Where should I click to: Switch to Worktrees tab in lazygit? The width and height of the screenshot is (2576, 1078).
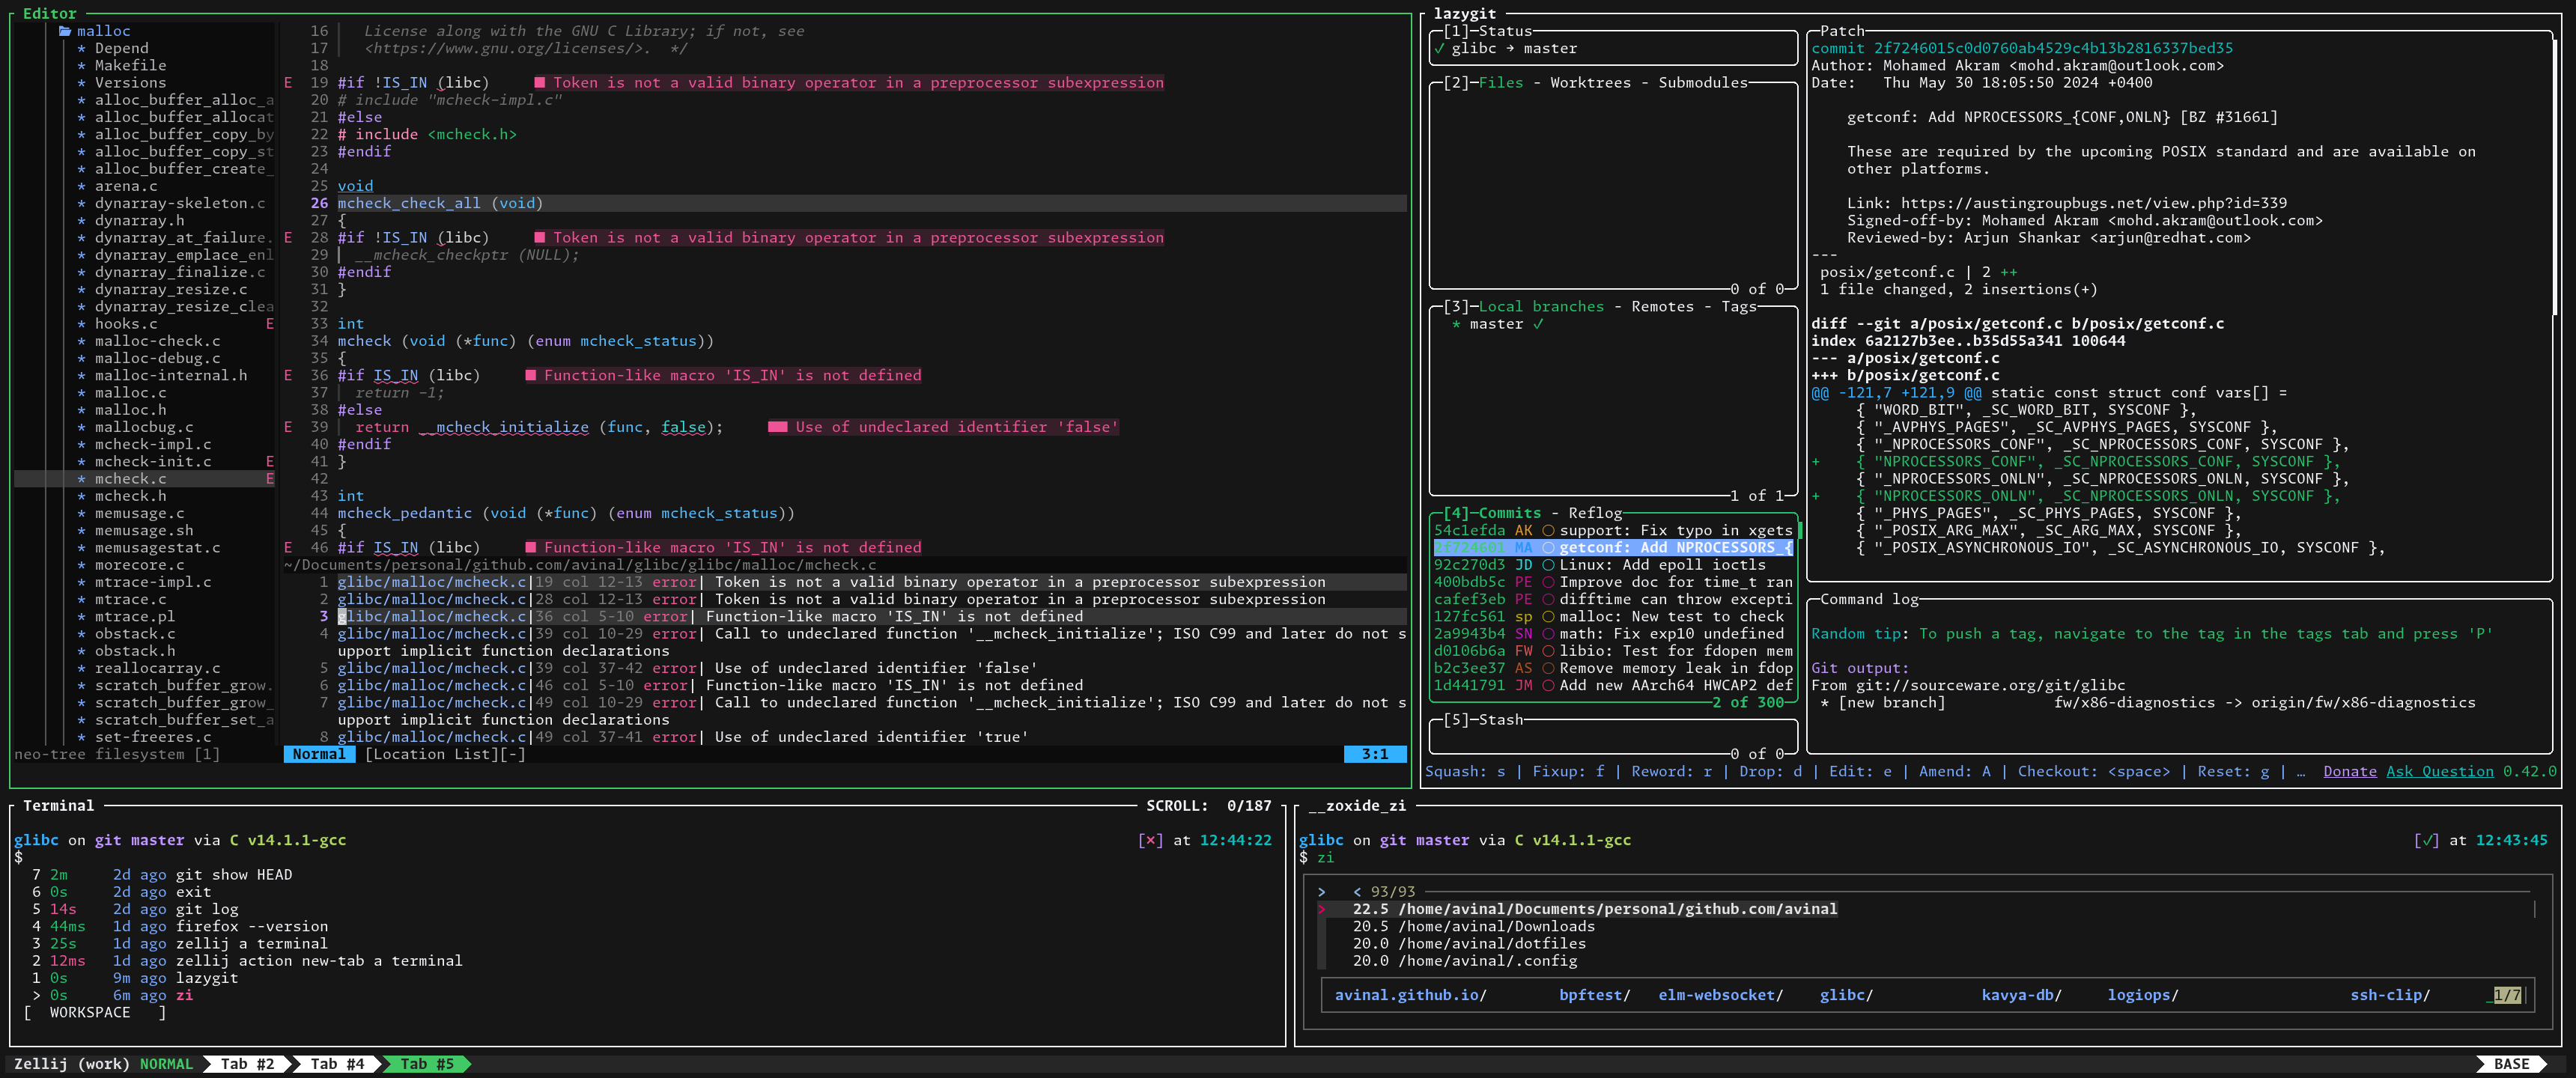(x=1590, y=83)
